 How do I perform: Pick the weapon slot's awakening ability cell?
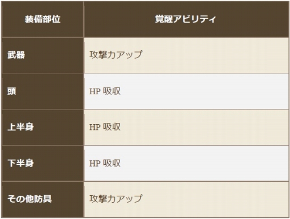(x=186, y=55)
